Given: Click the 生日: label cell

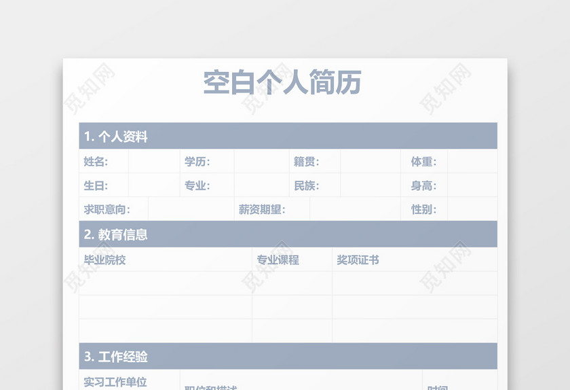Looking at the screenshot, I should pyautogui.click(x=104, y=185).
